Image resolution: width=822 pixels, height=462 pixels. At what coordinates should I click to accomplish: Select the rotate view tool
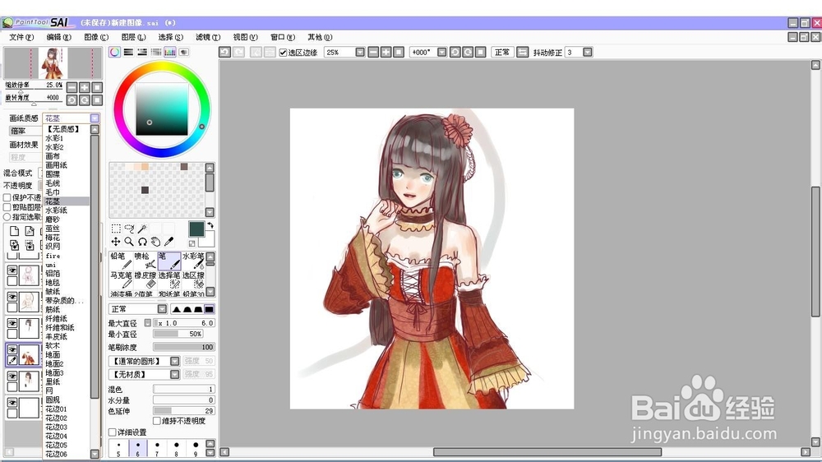point(142,242)
